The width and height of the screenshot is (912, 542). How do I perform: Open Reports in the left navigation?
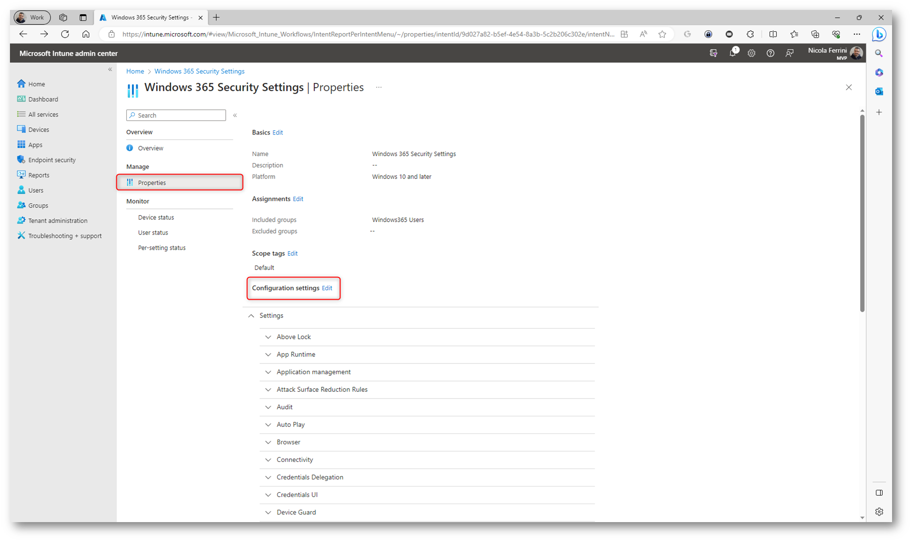[x=38, y=175]
